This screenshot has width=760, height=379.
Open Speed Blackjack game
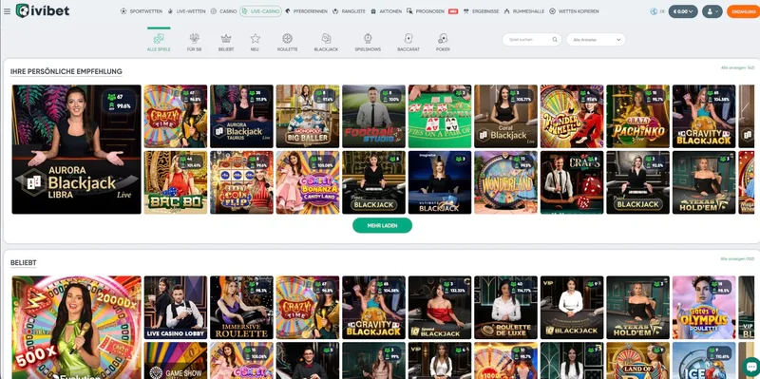440,308
